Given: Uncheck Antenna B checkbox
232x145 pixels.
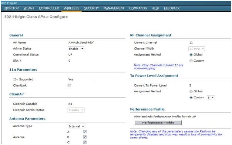Looking at the screenshot, I should click(85, 137).
